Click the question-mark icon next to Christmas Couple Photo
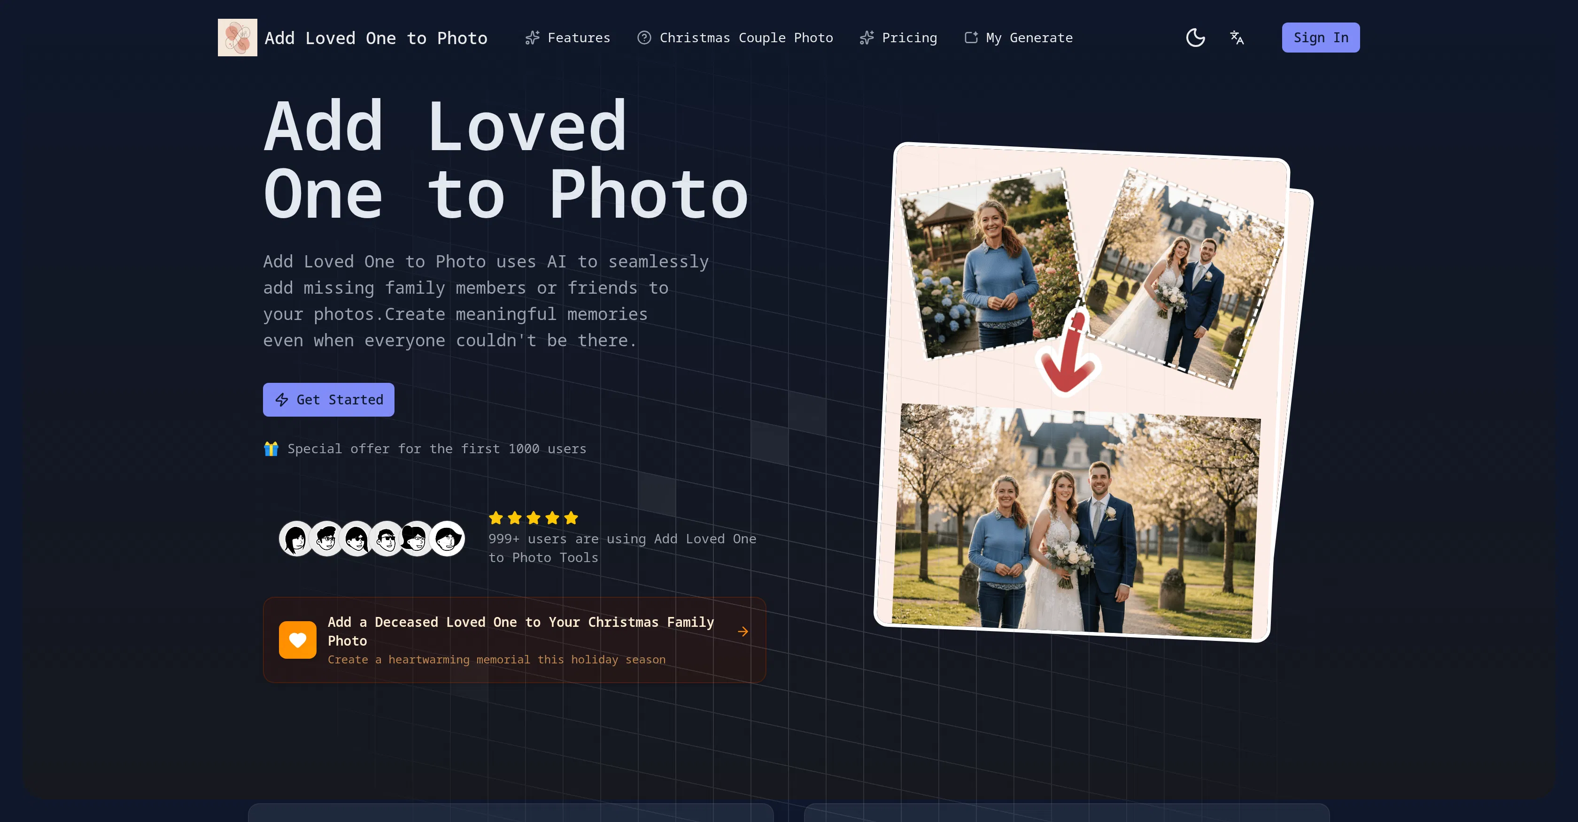Screen dimensions: 1578x822 click(644, 38)
